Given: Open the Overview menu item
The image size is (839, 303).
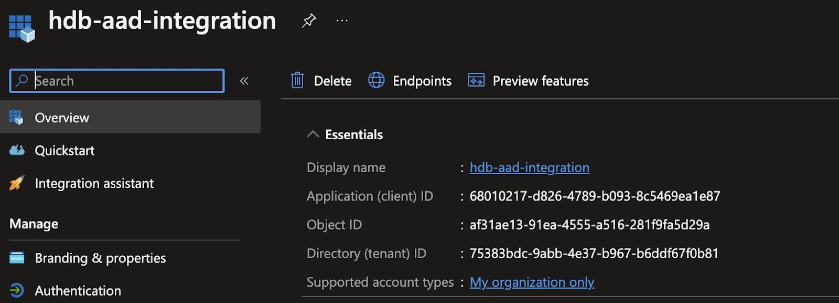Looking at the screenshot, I should (x=62, y=118).
